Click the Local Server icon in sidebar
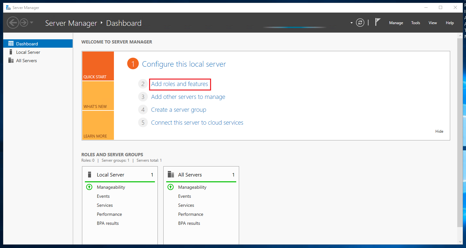This screenshot has height=248, width=466. tap(11, 52)
